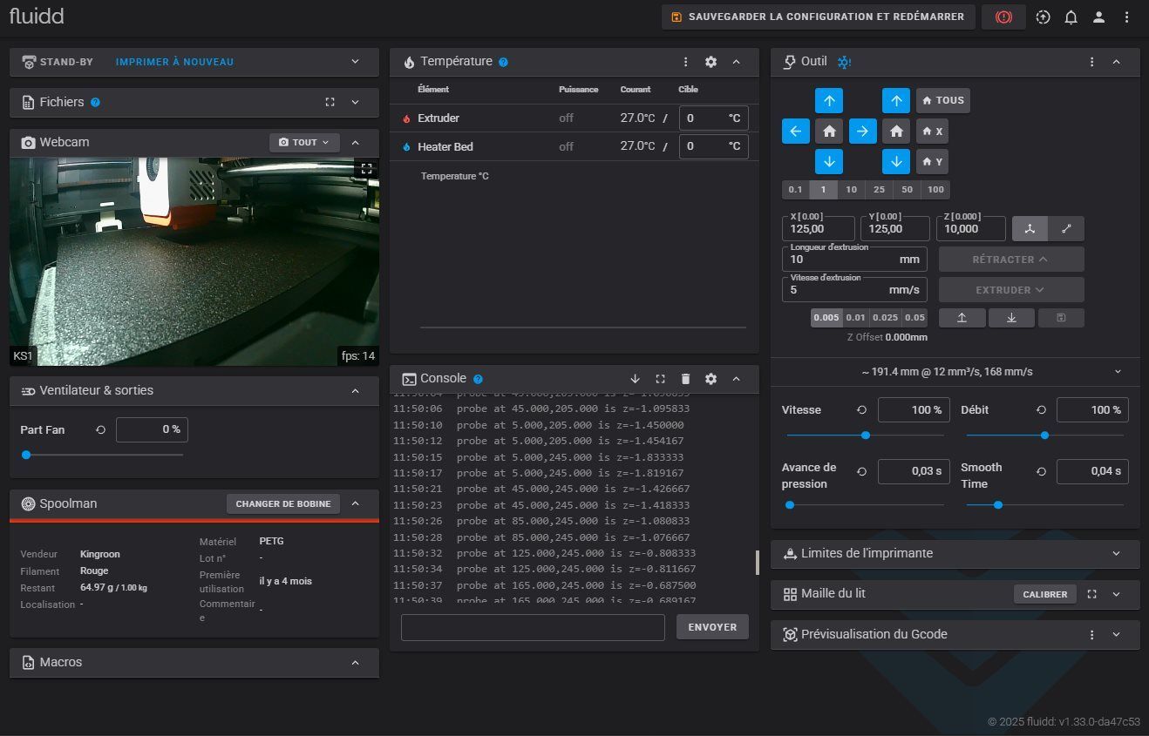Expand Limites de l'imprimante section
Screen dimensions: 1149x736
1116,553
